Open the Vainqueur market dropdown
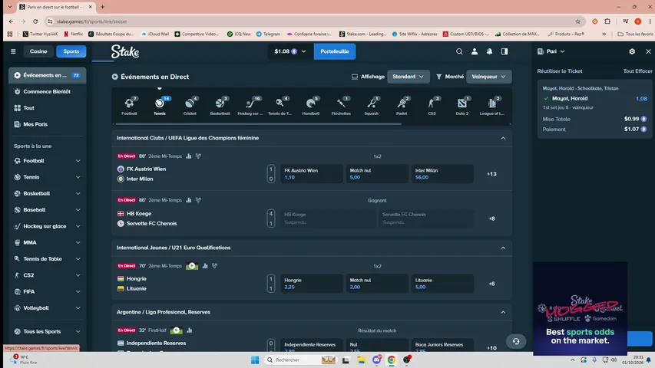655x368 pixels. pos(488,77)
